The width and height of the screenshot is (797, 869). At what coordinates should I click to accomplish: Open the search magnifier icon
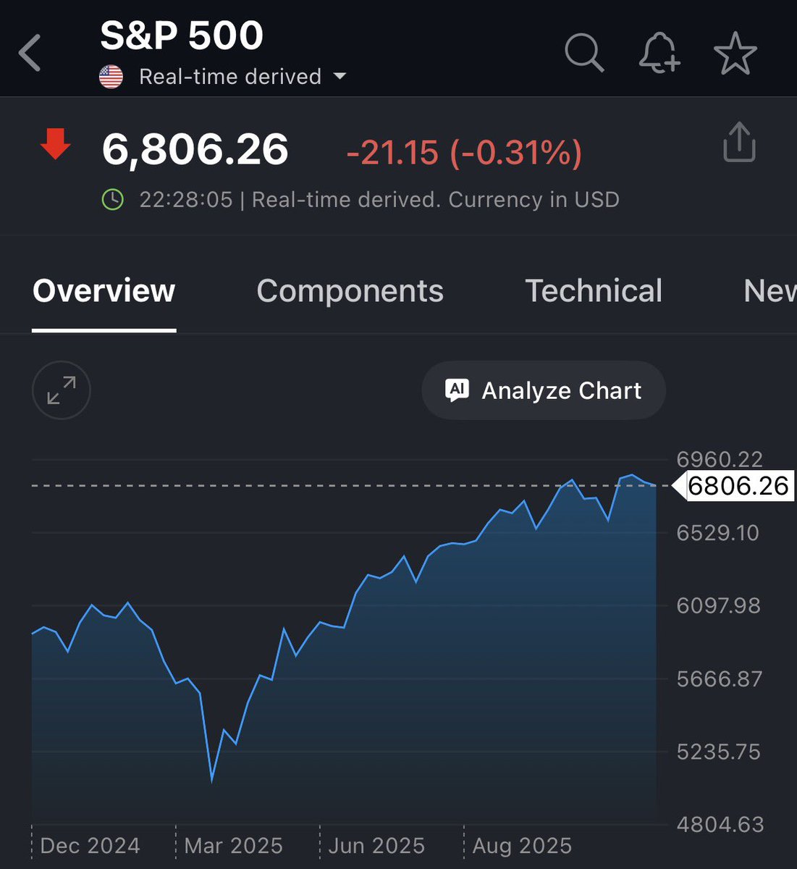[583, 53]
